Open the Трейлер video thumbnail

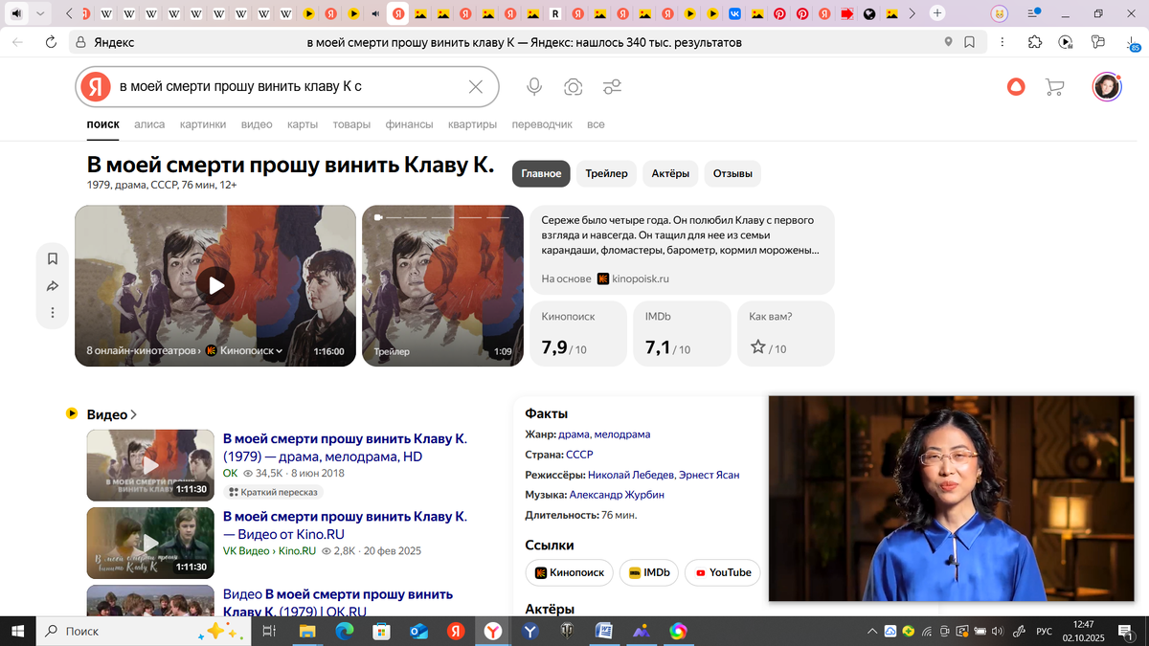tap(442, 285)
